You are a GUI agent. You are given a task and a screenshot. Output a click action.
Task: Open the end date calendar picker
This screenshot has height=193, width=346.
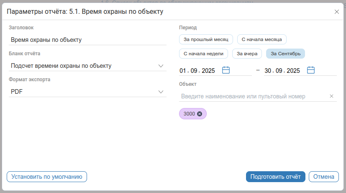(x=311, y=70)
